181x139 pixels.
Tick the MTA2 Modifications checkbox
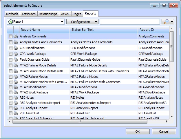pos(10,87)
